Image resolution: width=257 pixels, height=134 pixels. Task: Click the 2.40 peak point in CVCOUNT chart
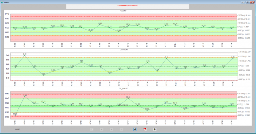pos(24,55)
